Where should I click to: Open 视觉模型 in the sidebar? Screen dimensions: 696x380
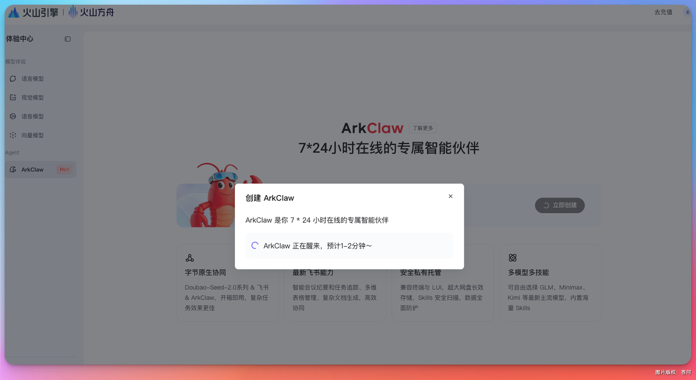tap(41, 97)
